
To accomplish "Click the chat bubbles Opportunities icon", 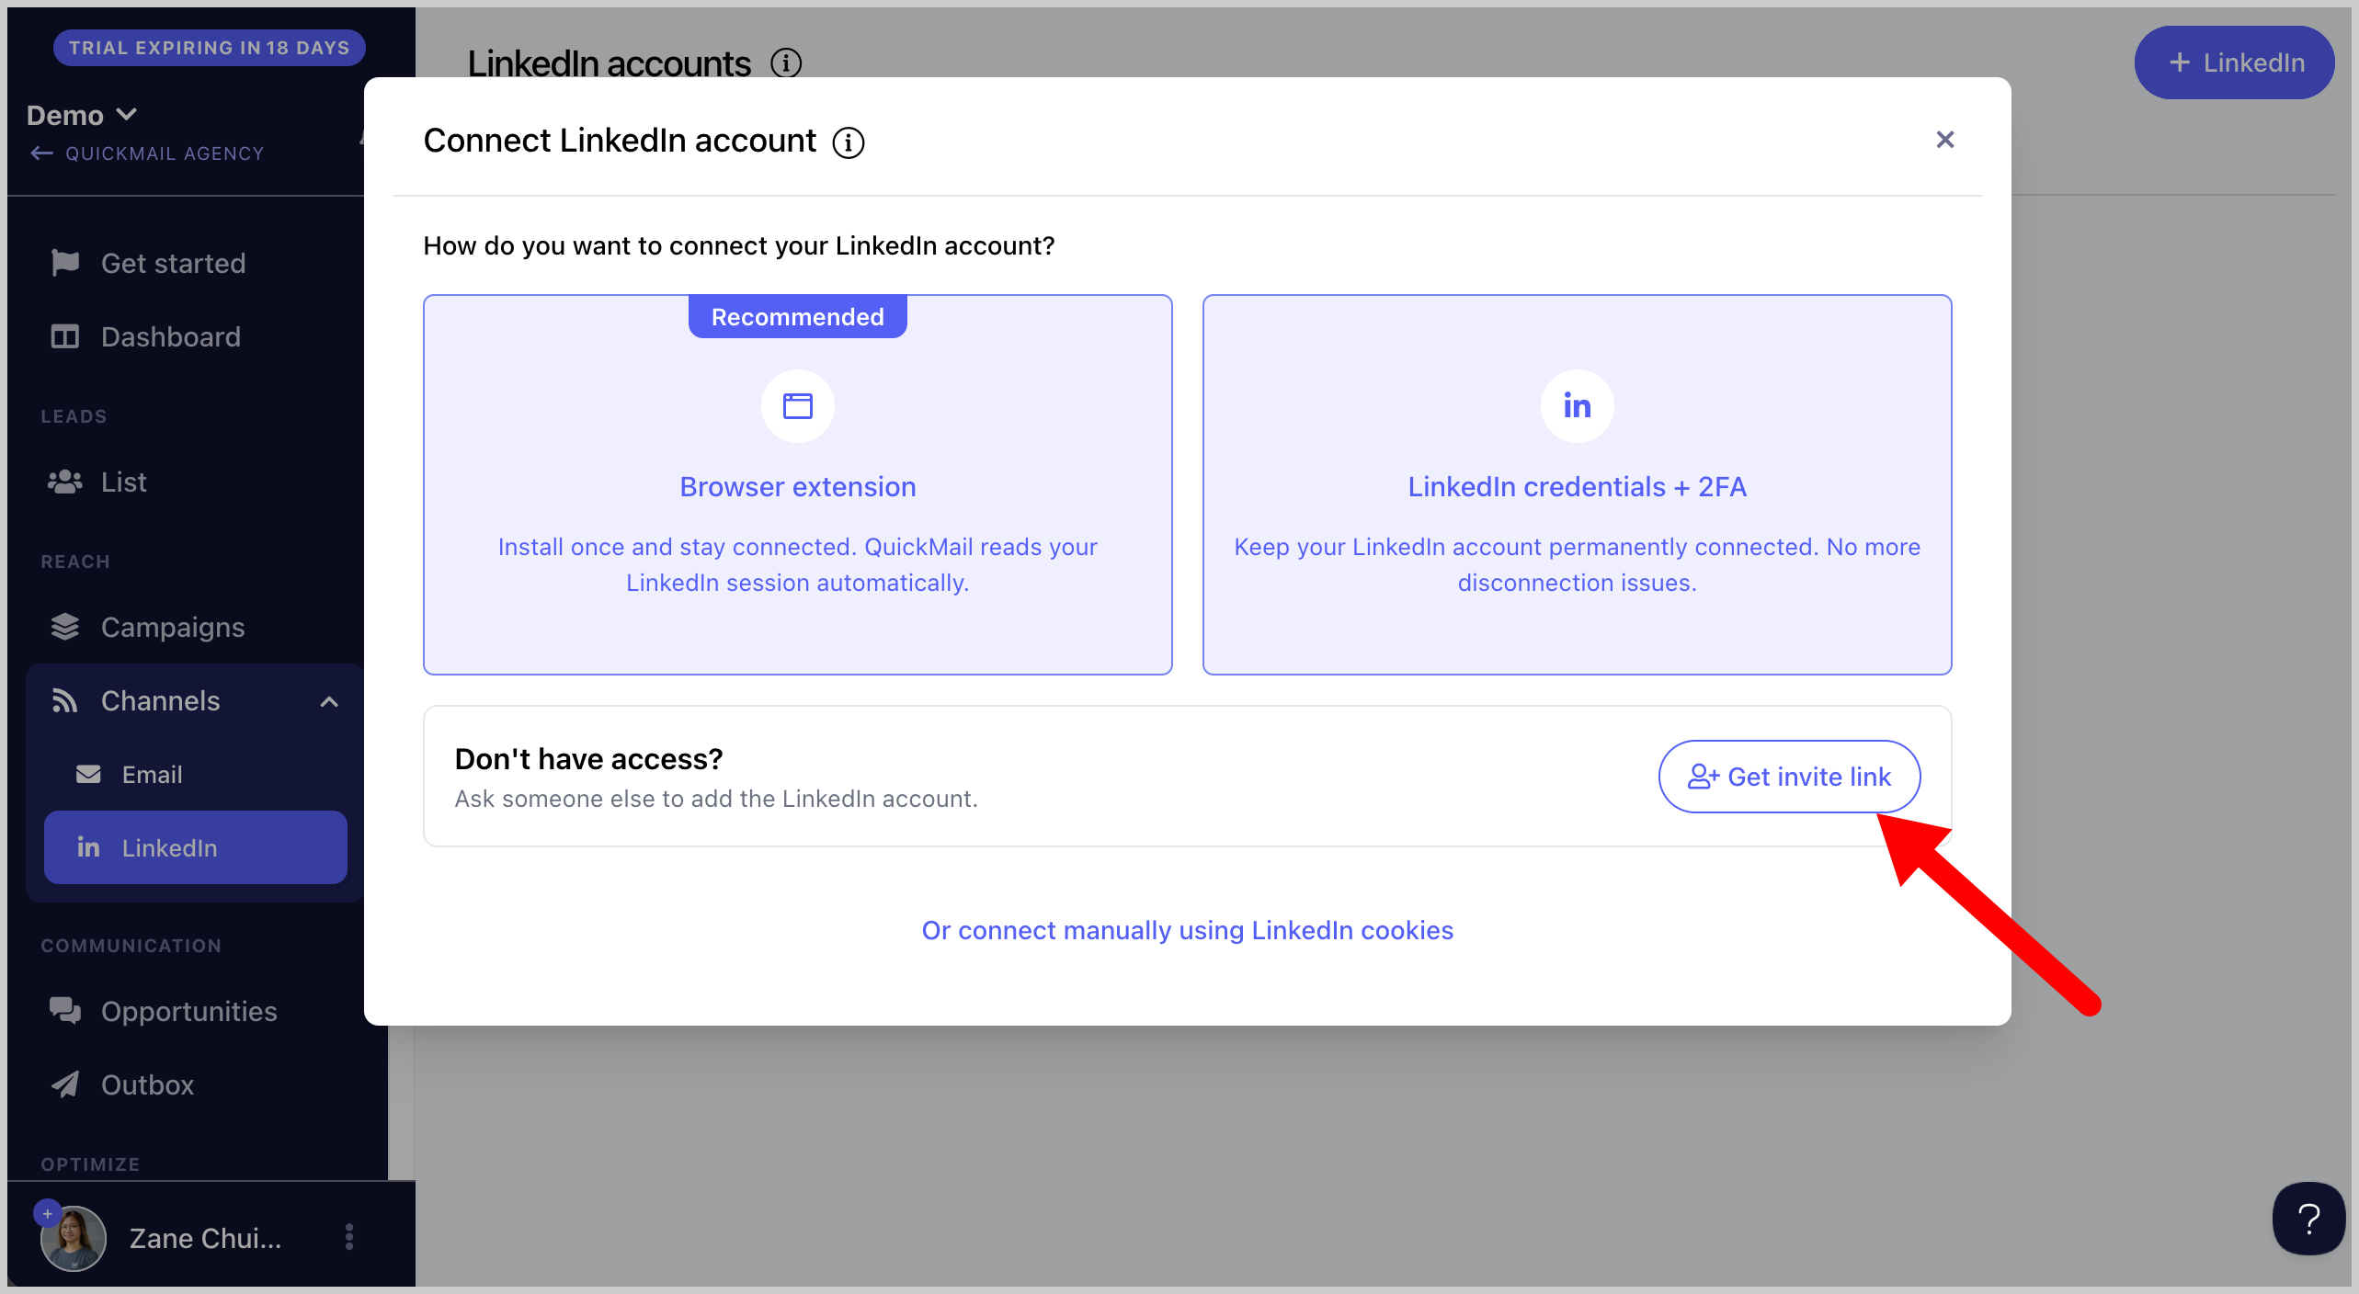I will 64,1011.
